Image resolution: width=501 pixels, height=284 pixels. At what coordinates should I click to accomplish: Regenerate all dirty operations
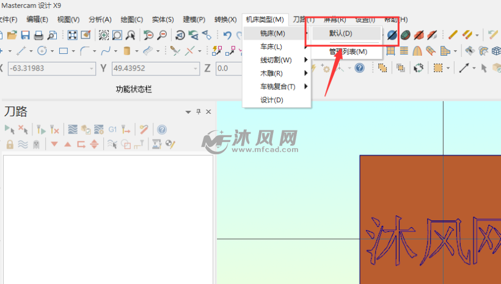54,130
